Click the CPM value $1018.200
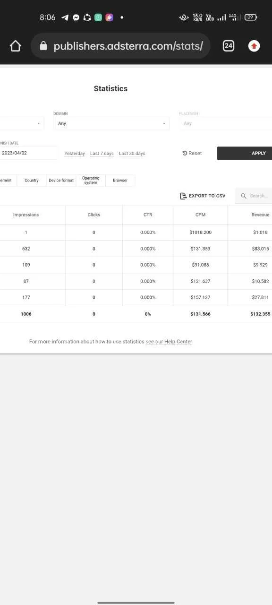Viewport: 272px width, 605px height. click(x=200, y=233)
